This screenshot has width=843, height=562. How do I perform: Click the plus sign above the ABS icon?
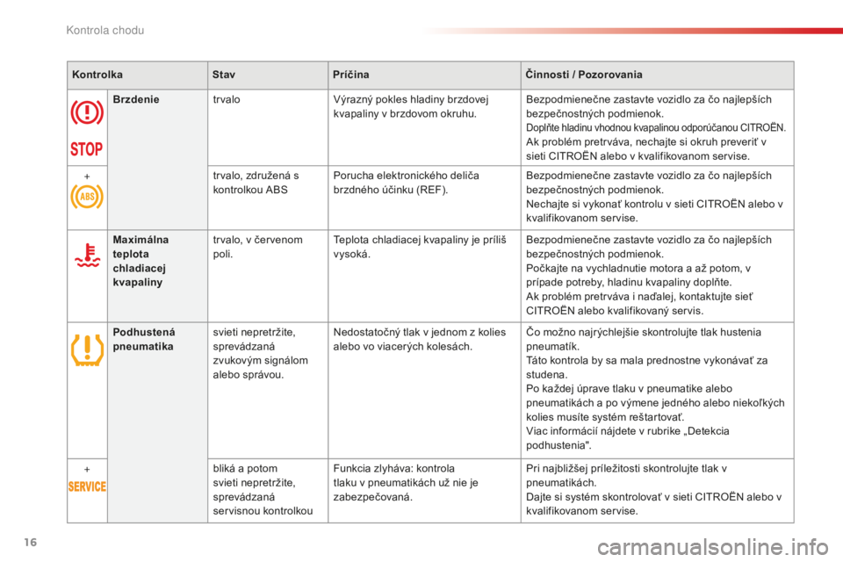click(87, 177)
